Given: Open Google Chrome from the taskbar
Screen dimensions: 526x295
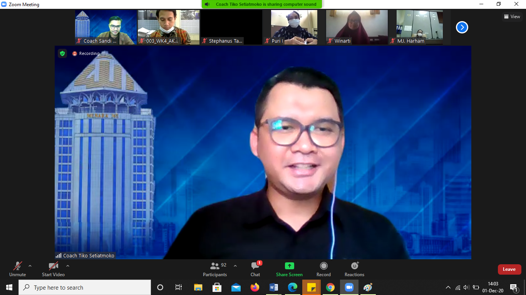Looking at the screenshot, I should 330,287.
